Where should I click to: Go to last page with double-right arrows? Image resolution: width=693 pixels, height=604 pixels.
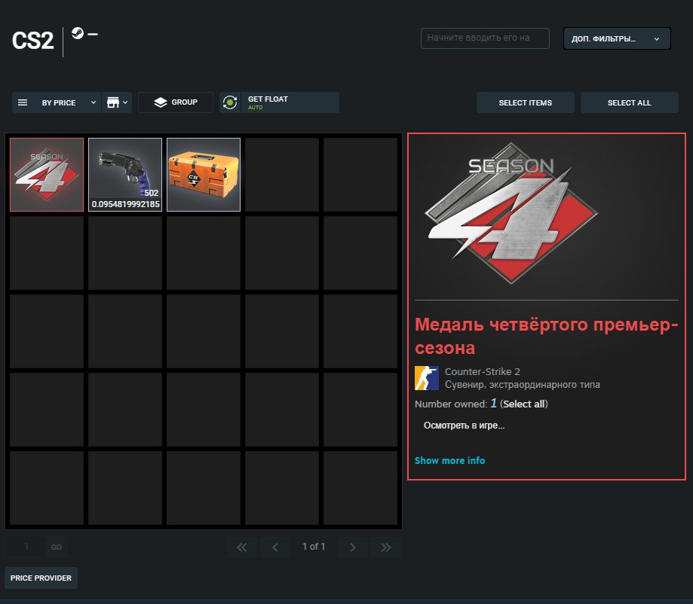tap(386, 548)
